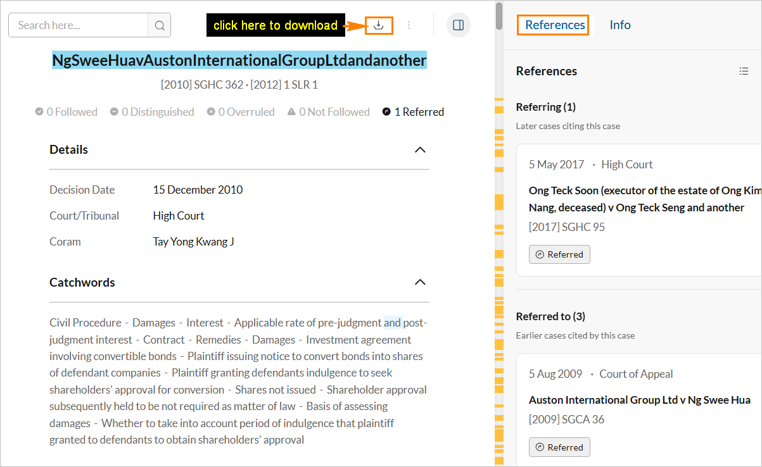
Task: Click the download icon in toolbar
Action: coord(379,25)
